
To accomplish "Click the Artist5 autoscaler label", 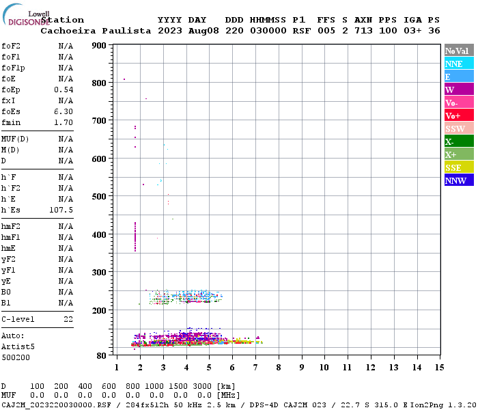I will click(18, 347).
